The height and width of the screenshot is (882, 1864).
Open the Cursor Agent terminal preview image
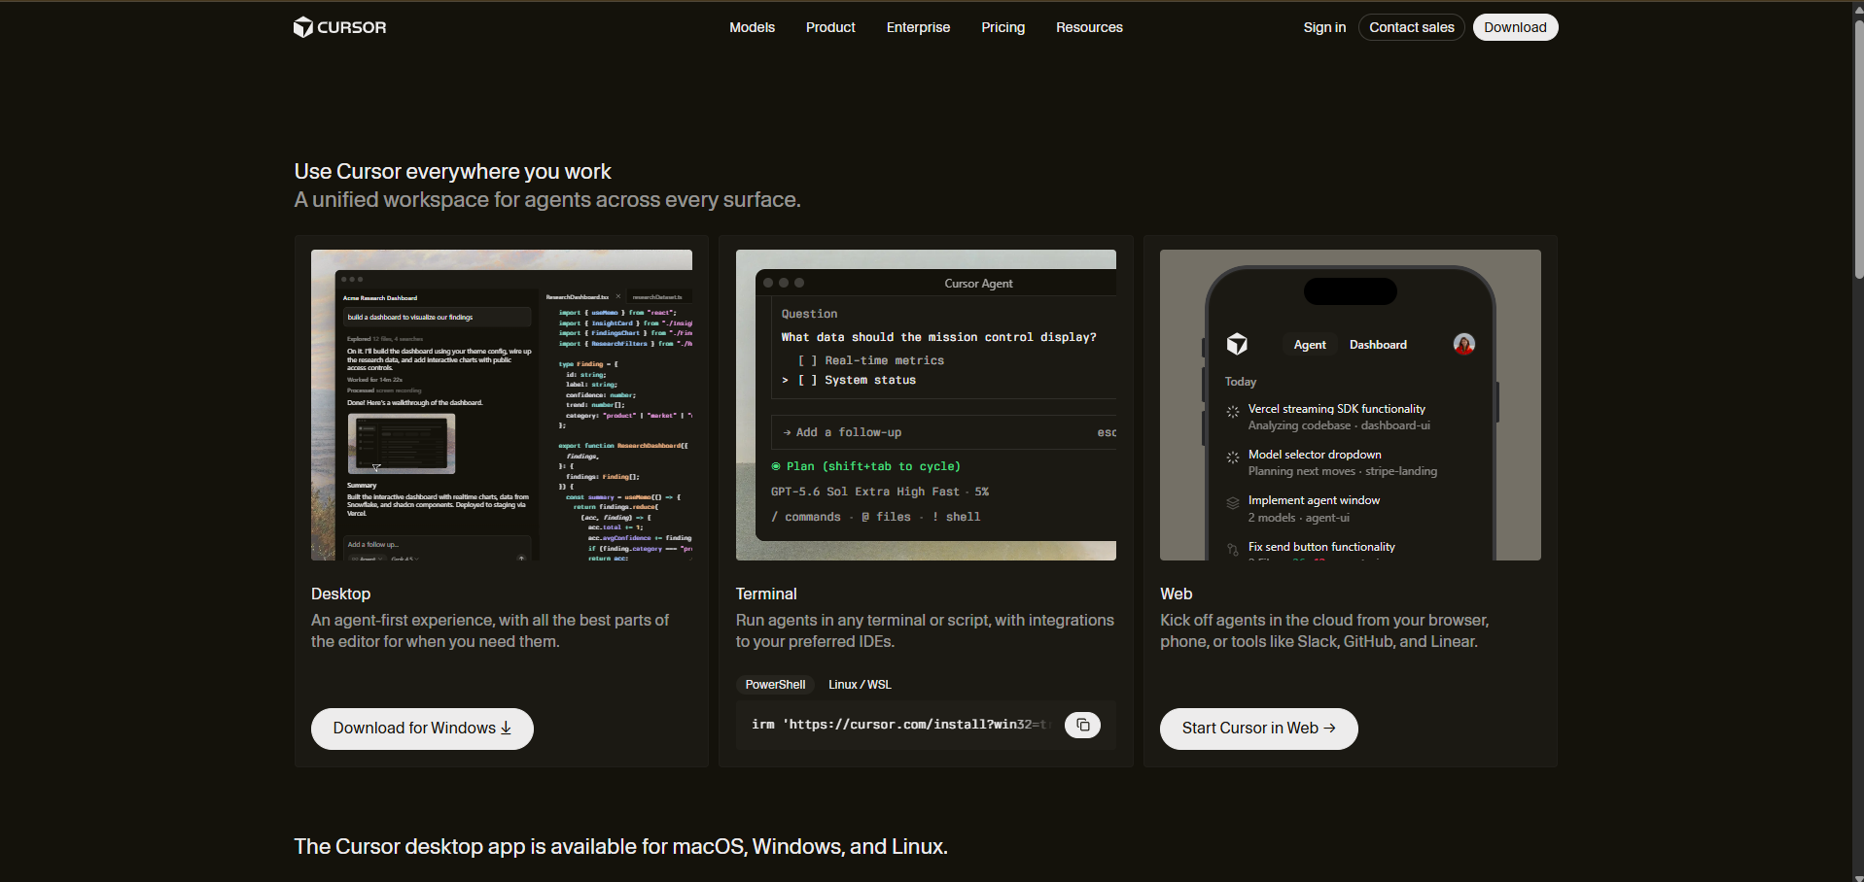coord(926,405)
